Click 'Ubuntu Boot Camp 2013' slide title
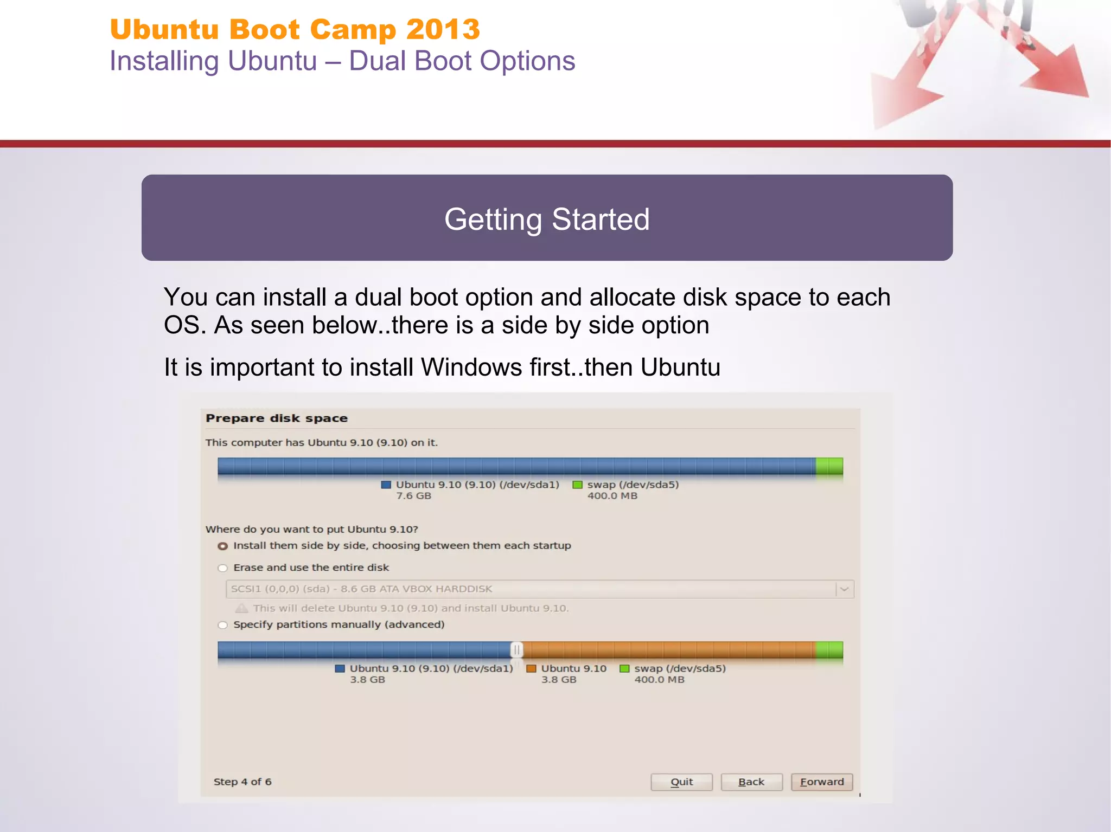 (295, 29)
